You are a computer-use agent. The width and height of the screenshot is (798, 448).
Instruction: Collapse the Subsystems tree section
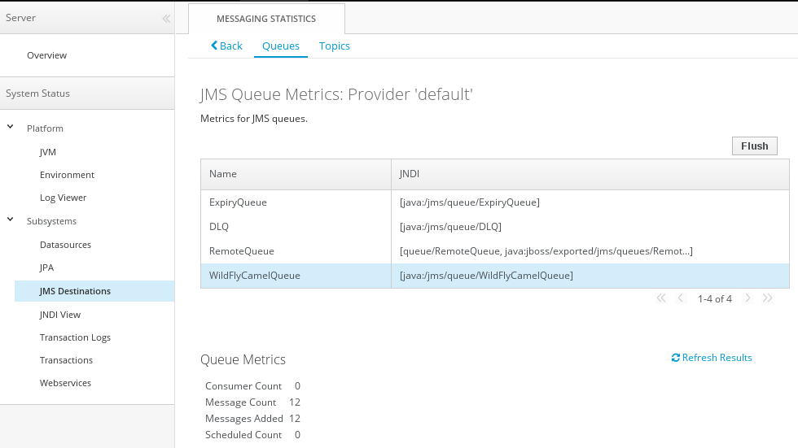11,220
